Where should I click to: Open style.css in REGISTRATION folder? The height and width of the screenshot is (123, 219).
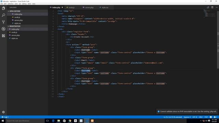pos(14,38)
